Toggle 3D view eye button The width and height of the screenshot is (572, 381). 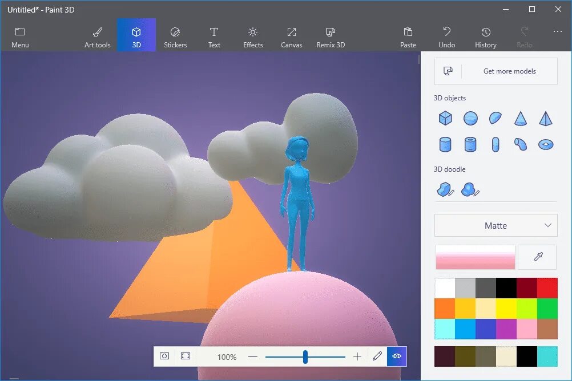(397, 356)
